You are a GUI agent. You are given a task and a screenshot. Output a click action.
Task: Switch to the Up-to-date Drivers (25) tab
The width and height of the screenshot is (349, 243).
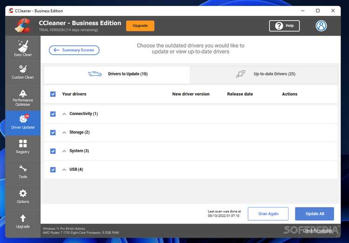coord(264,75)
